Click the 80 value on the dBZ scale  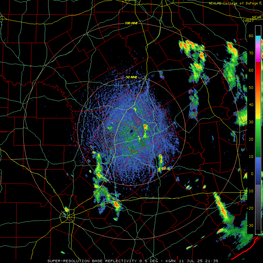[x=251, y=36]
